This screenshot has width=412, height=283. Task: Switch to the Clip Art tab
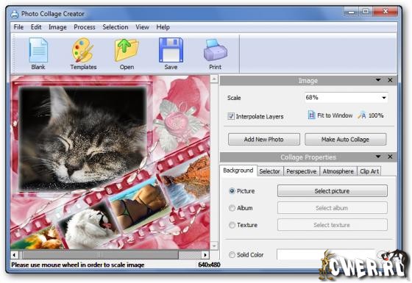click(369, 171)
